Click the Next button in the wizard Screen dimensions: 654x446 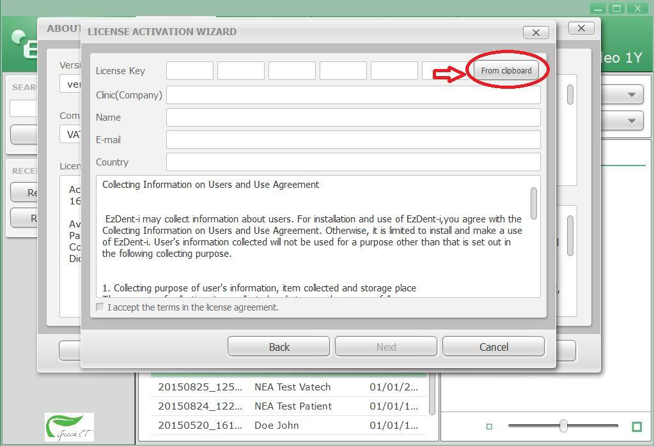tap(386, 347)
